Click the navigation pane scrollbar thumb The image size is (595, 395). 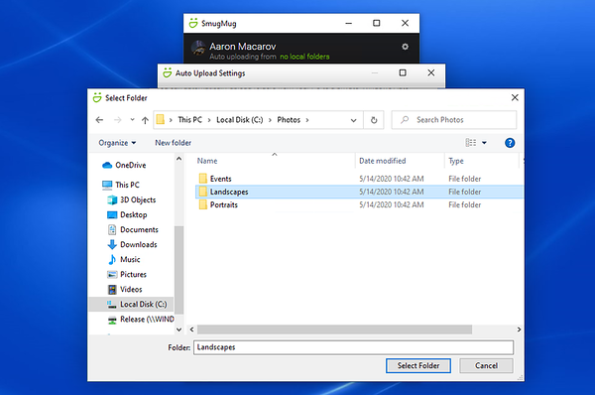pos(179,270)
